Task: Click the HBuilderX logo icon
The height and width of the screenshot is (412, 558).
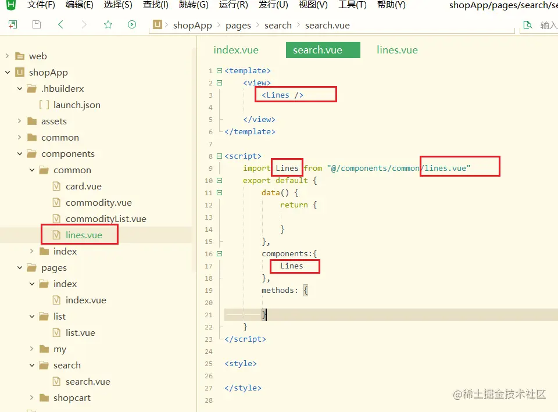Action: click(x=11, y=5)
